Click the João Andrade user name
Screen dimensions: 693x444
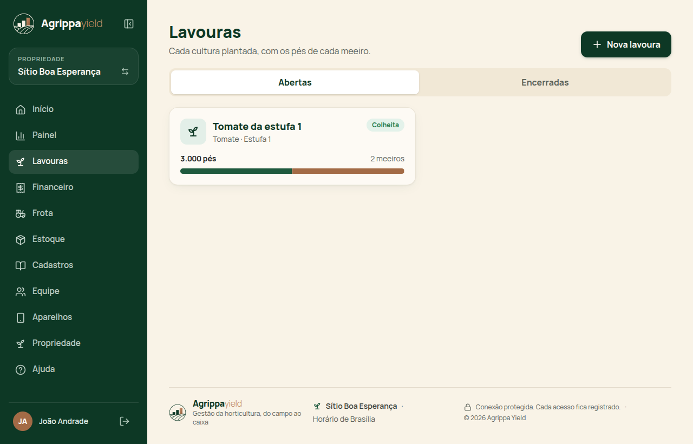click(x=63, y=421)
